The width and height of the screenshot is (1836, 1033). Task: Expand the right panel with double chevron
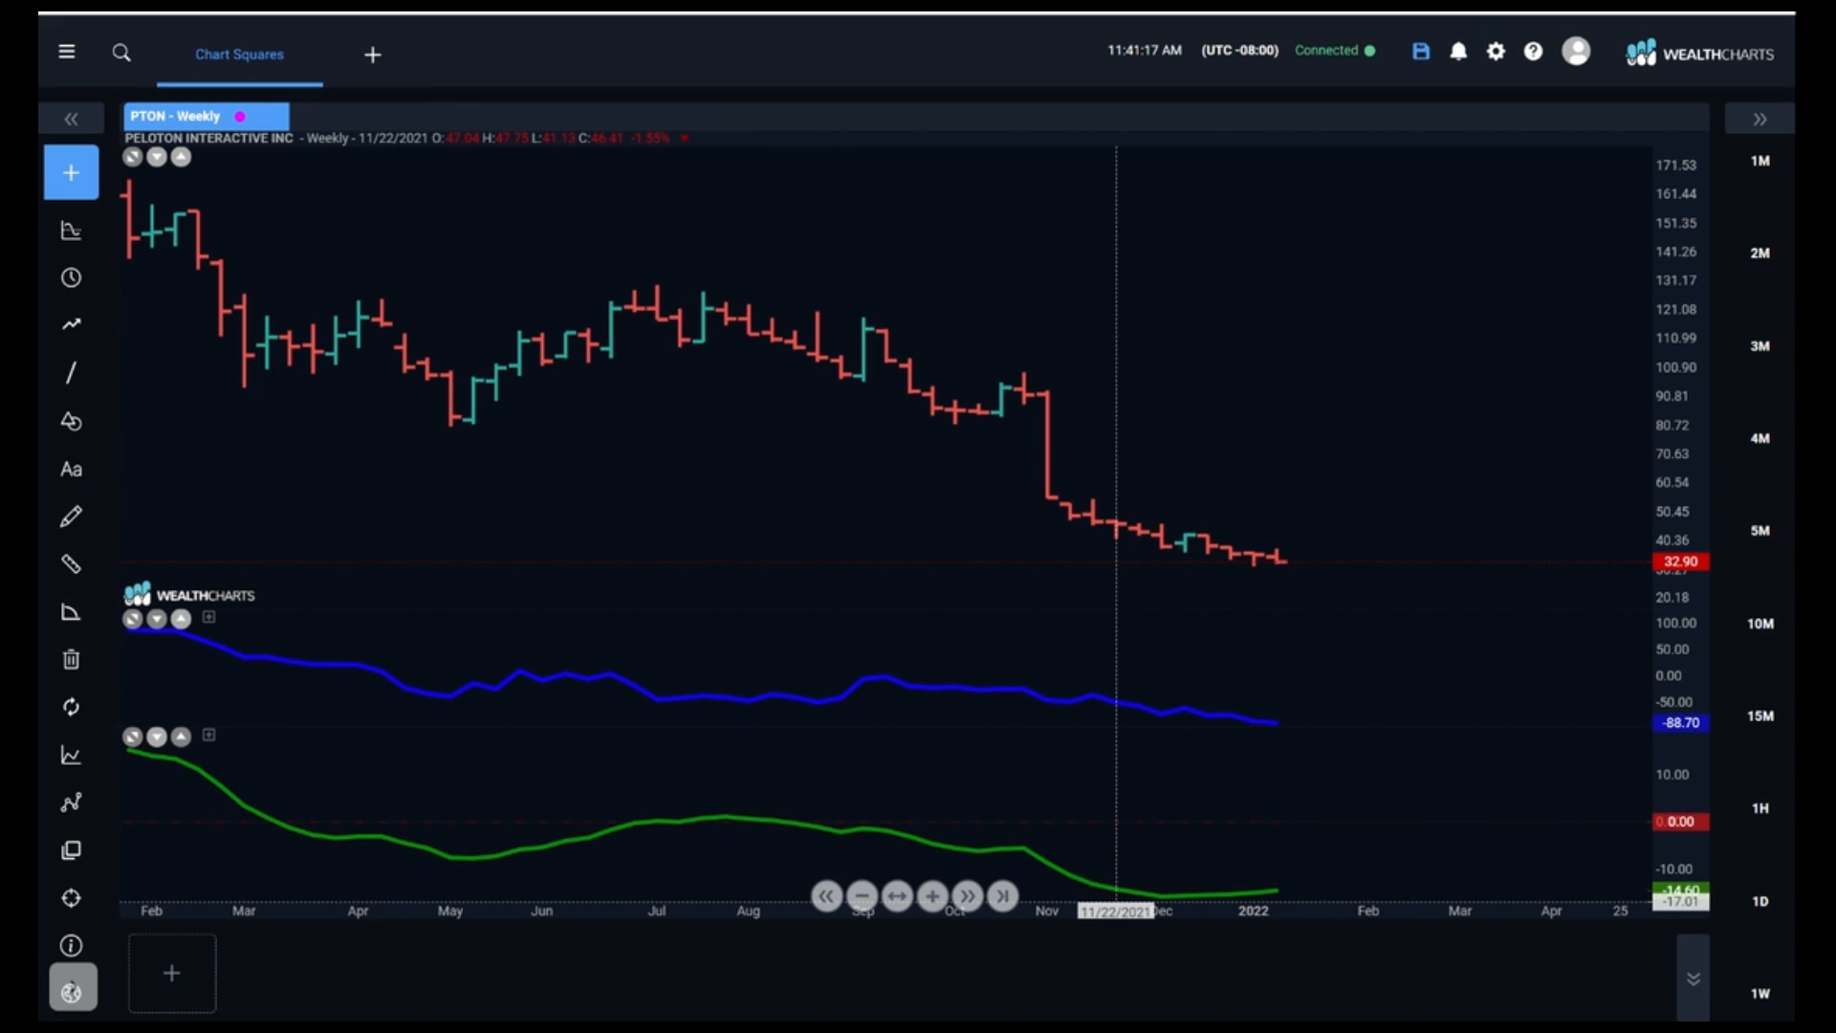tap(1759, 119)
